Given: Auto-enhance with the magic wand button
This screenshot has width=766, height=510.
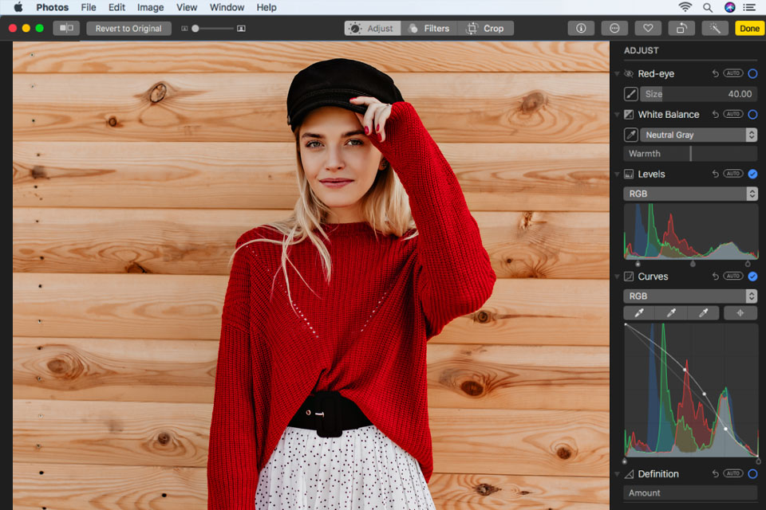Looking at the screenshot, I should click(715, 29).
